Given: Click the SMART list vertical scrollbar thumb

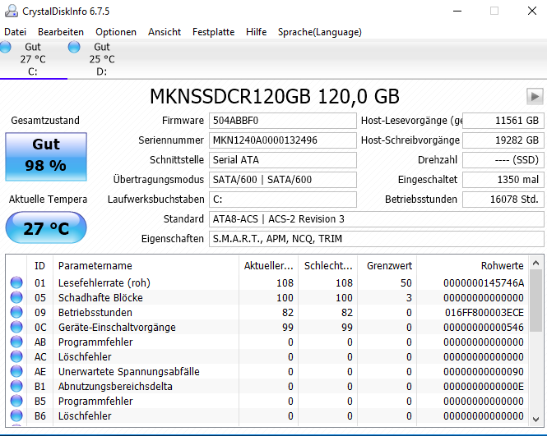Looking at the screenshot, I should point(536,301).
